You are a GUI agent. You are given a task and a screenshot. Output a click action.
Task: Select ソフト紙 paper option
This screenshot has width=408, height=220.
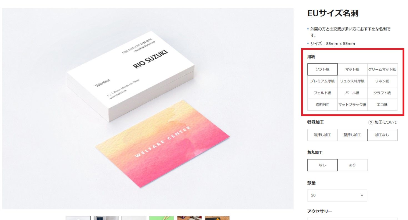(322, 69)
